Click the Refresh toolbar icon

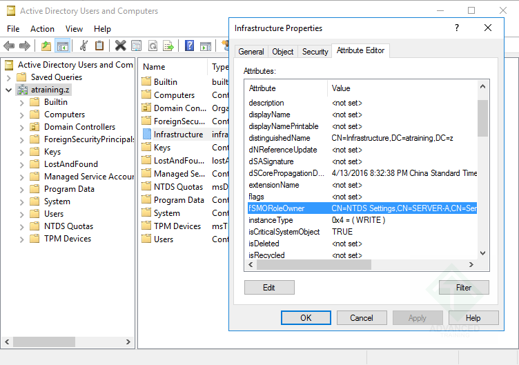point(153,46)
